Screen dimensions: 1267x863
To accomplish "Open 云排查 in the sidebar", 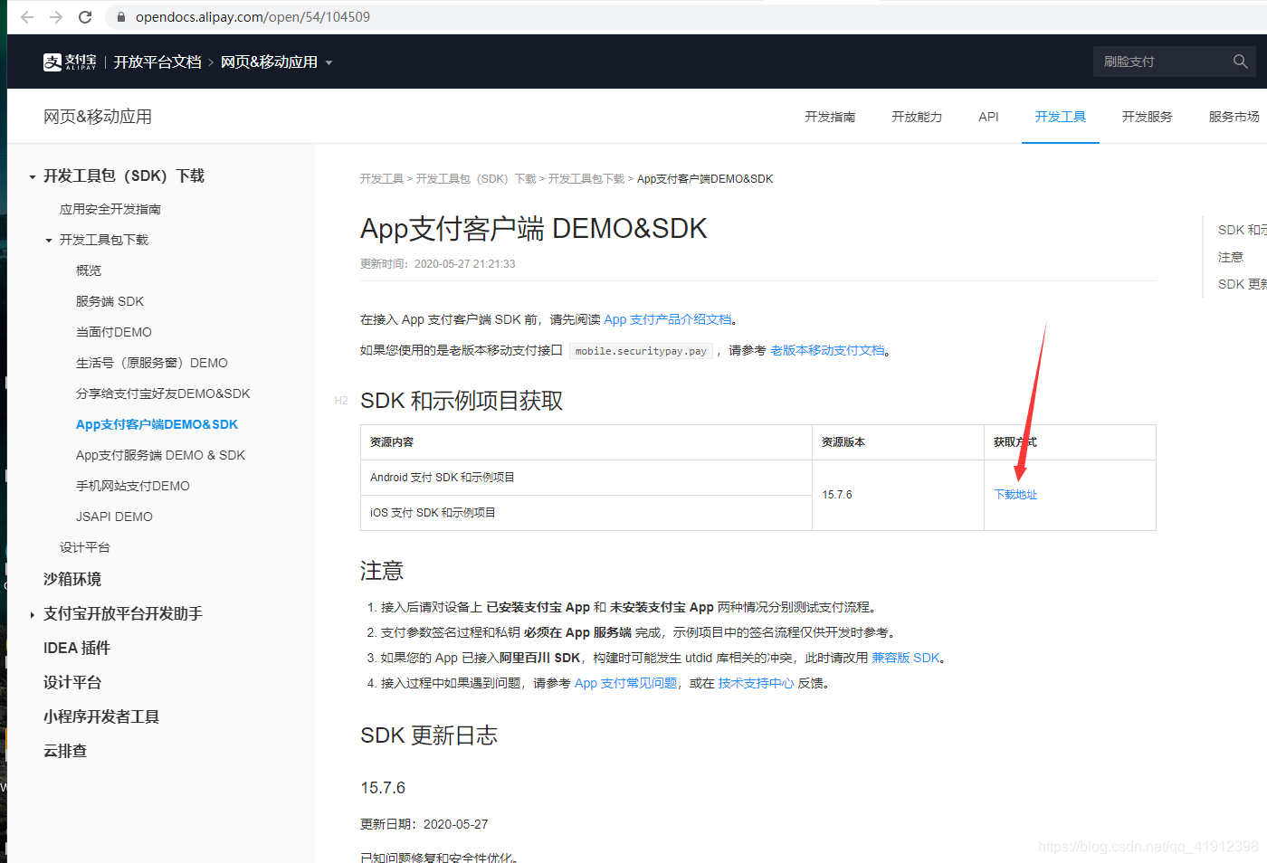I will point(65,751).
